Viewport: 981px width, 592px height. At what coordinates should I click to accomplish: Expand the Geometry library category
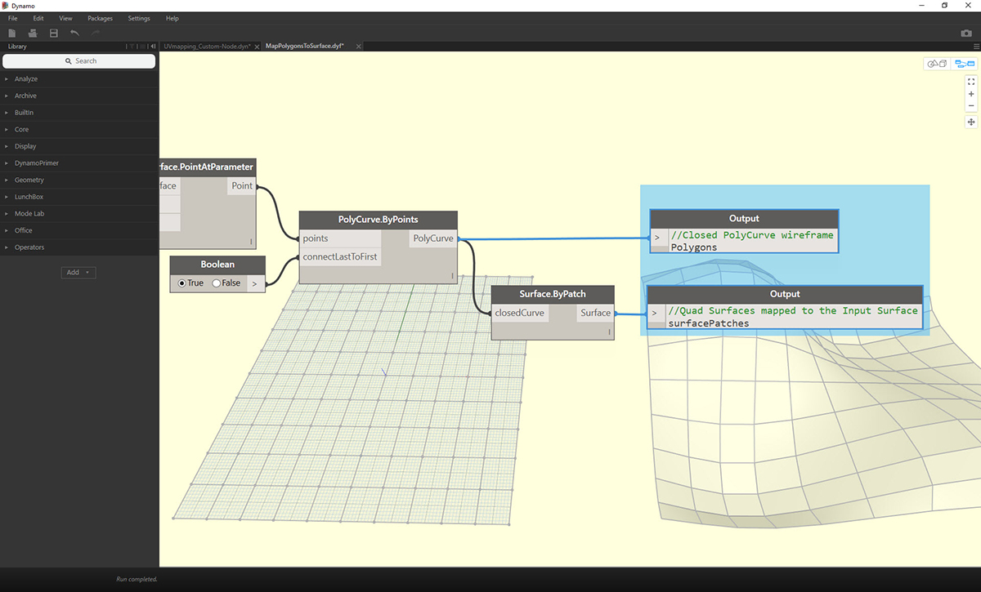(29, 180)
